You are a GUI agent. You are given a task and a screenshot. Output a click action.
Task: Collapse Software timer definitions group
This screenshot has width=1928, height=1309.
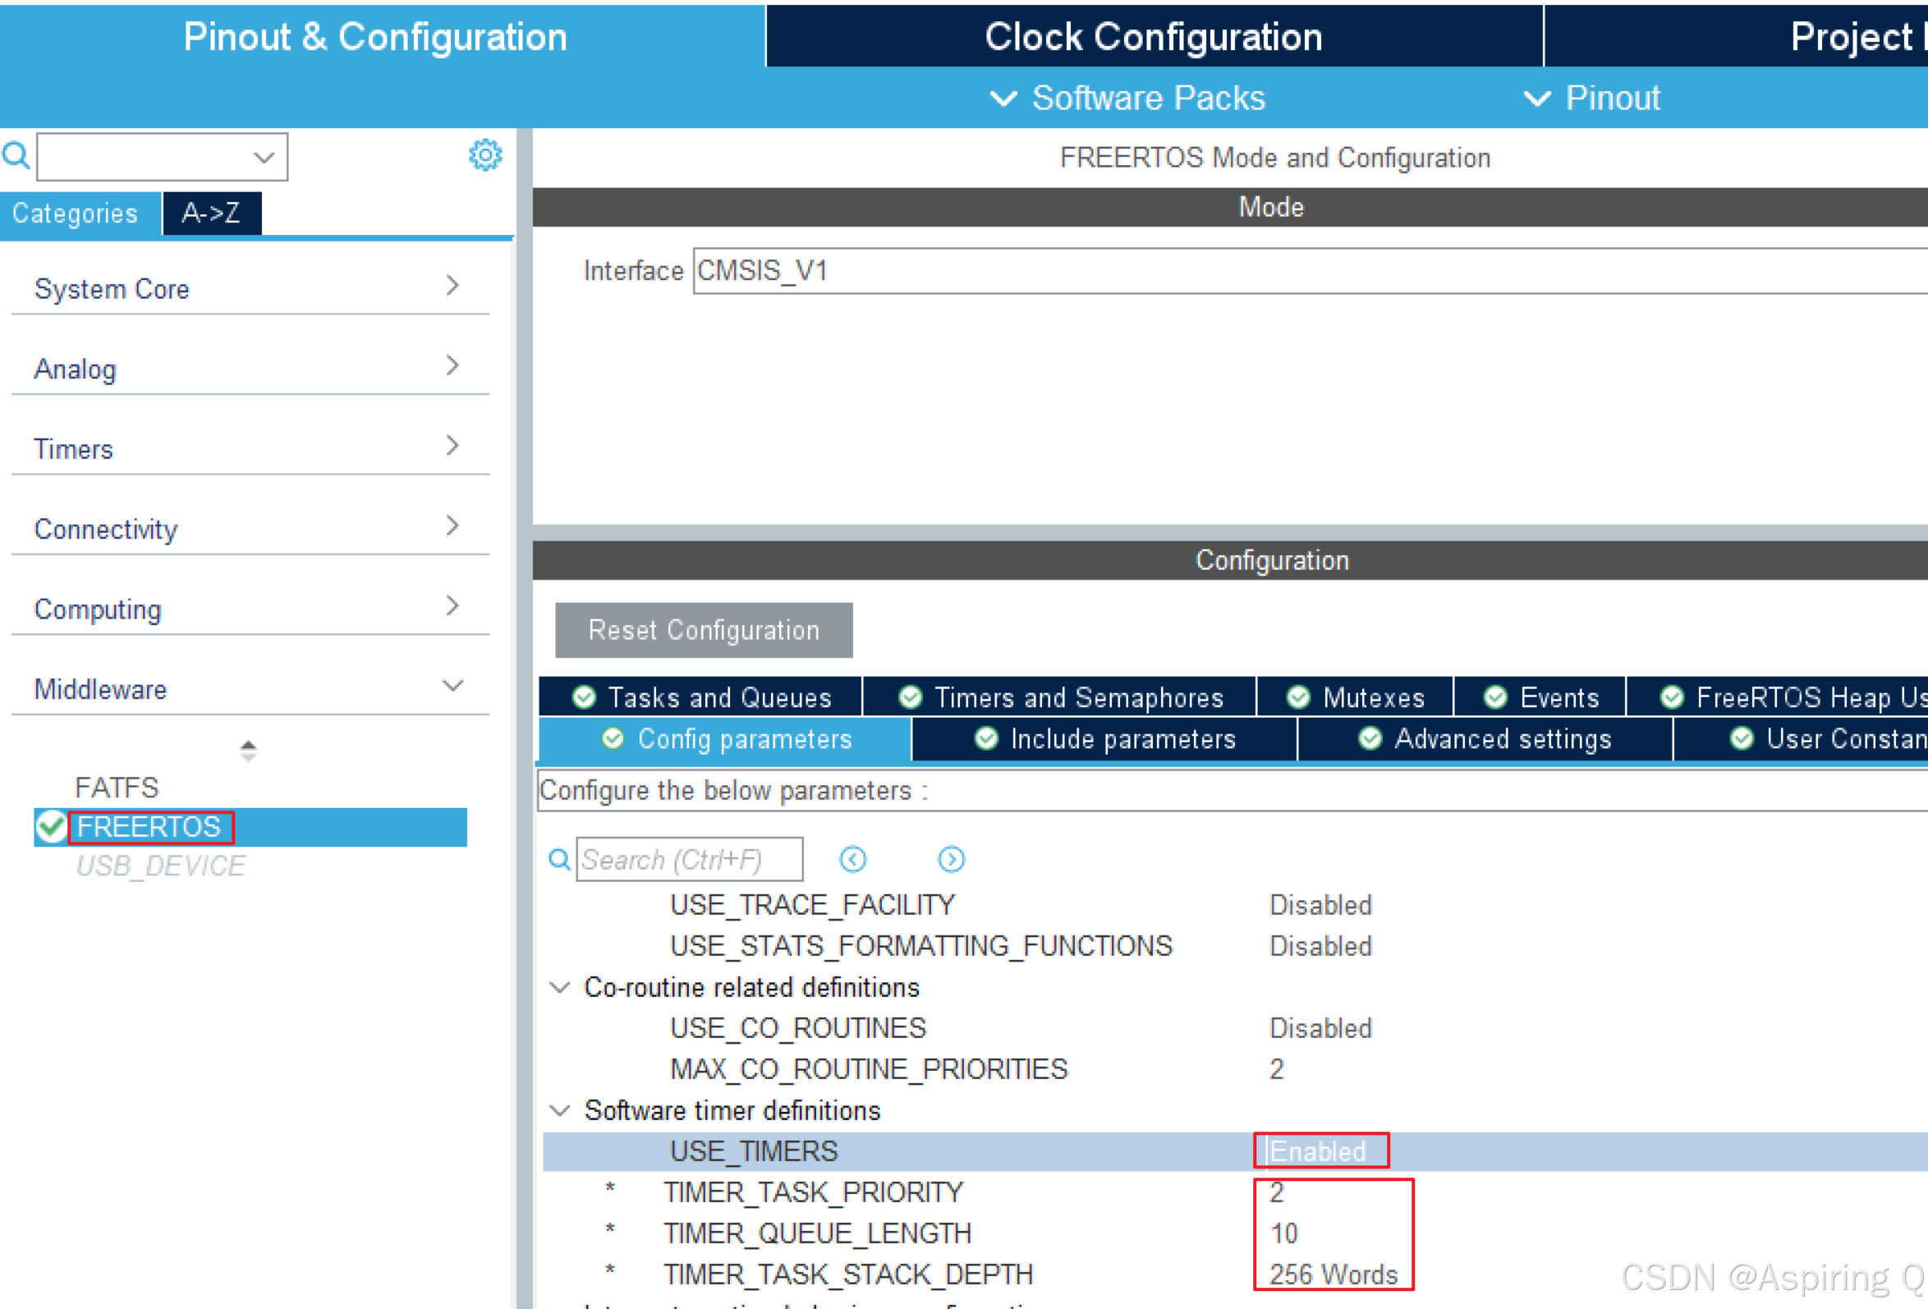[x=560, y=1110]
